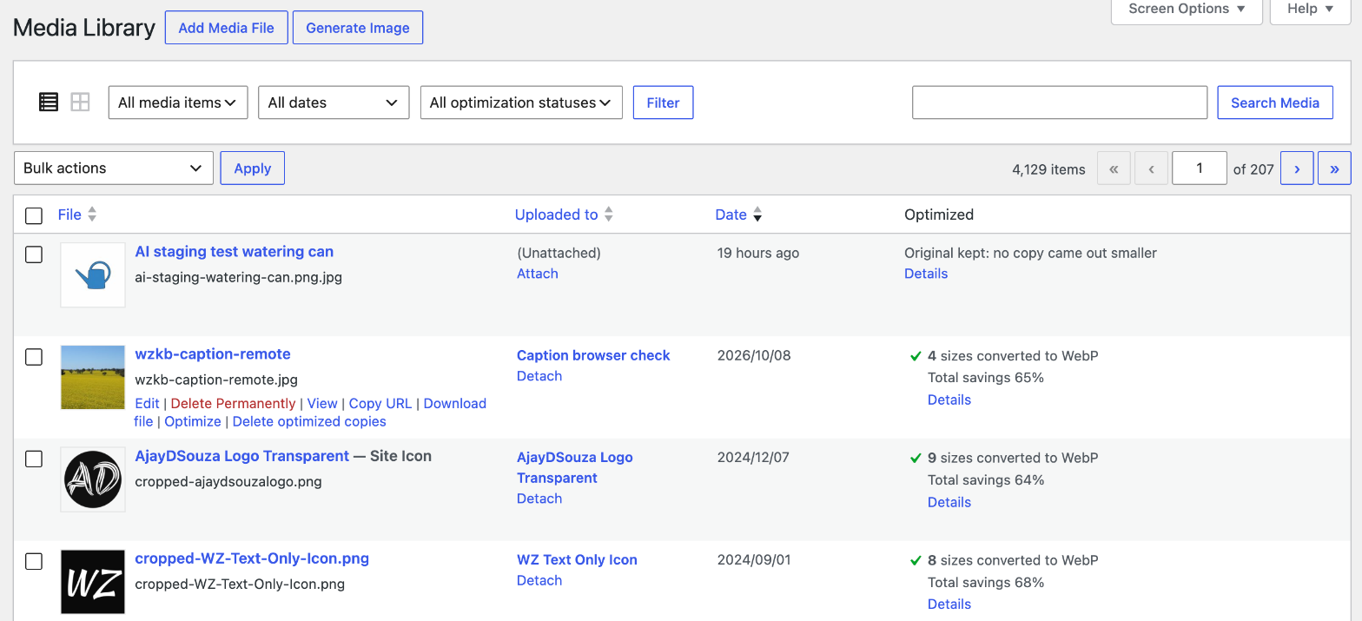Click the current page number field
This screenshot has width=1362, height=621.
coord(1200,168)
